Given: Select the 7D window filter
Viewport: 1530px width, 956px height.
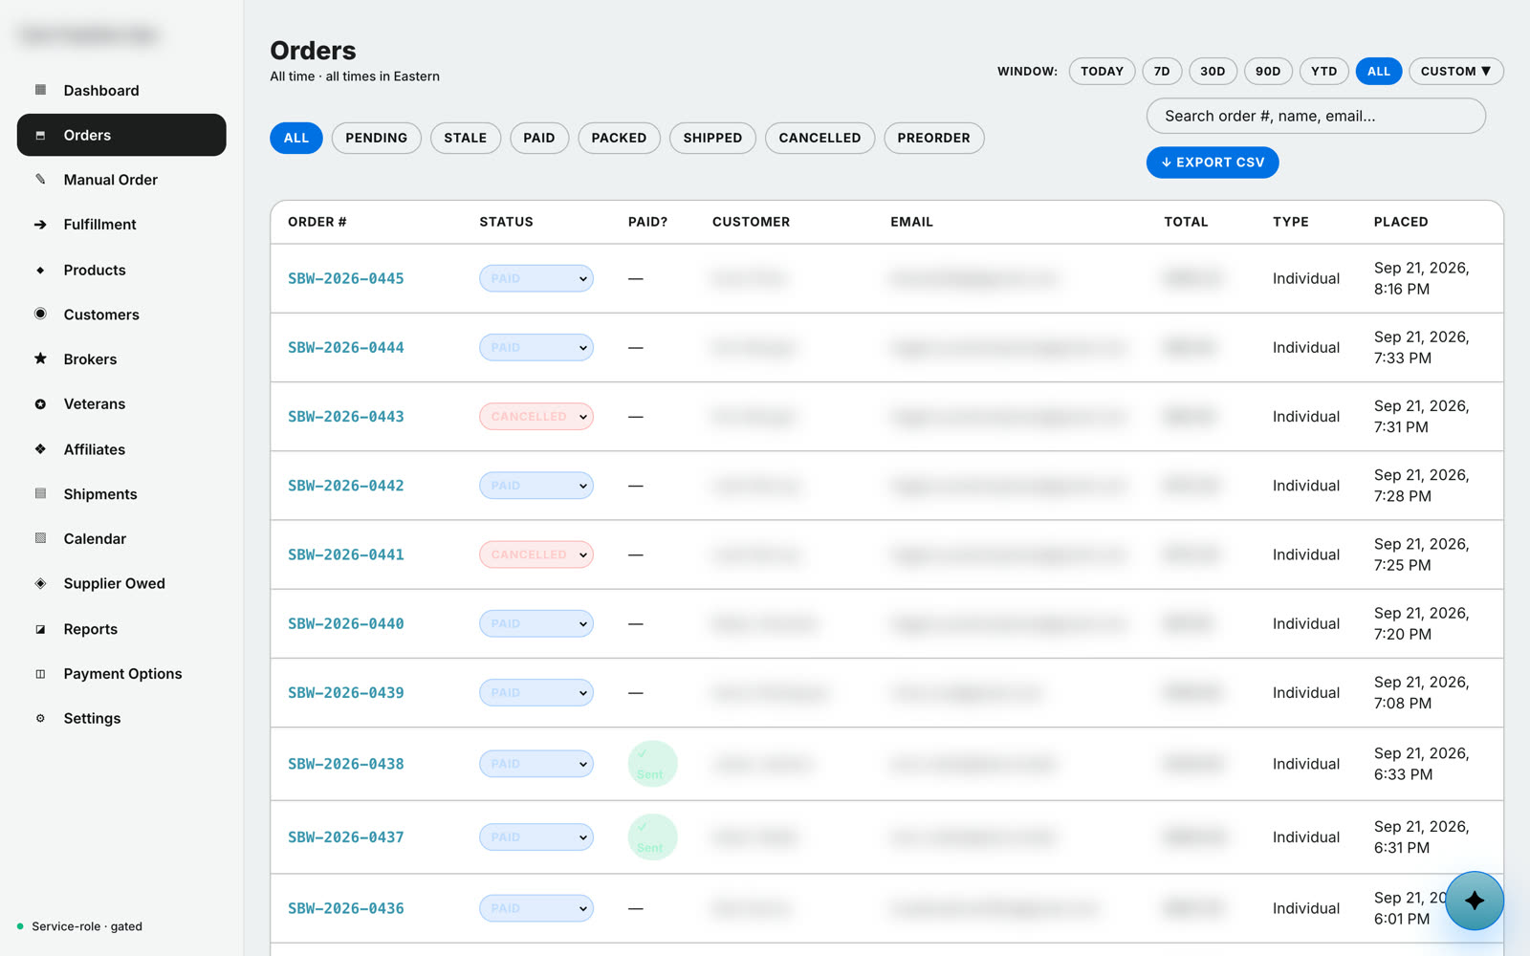Looking at the screenshot, I should point(1162,71).
